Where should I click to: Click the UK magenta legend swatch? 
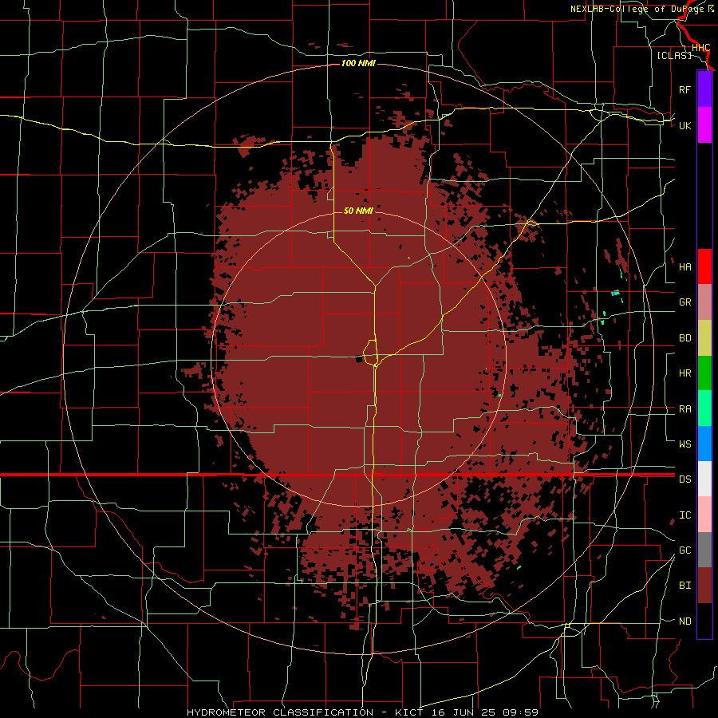(704, 125)
